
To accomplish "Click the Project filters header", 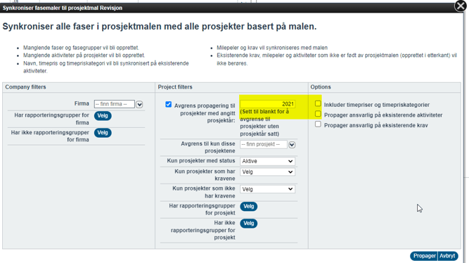I will click(x=175, y=87).
